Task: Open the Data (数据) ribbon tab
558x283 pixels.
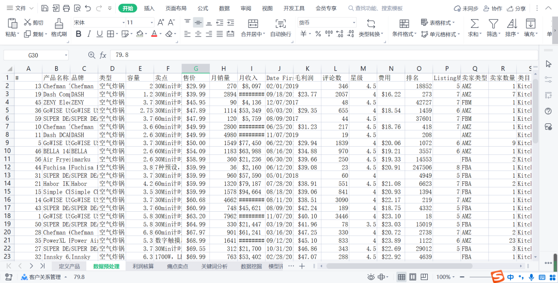Action: coord(224,8)
